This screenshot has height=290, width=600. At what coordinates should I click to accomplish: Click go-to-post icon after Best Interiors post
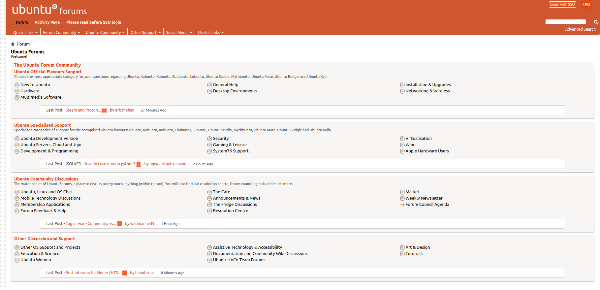(124, 273)
